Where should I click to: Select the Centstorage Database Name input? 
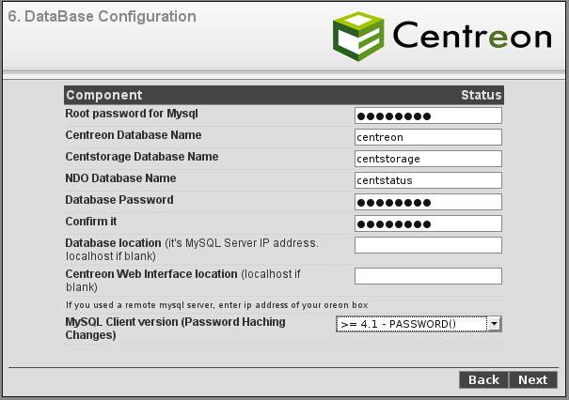coord(428,159)
